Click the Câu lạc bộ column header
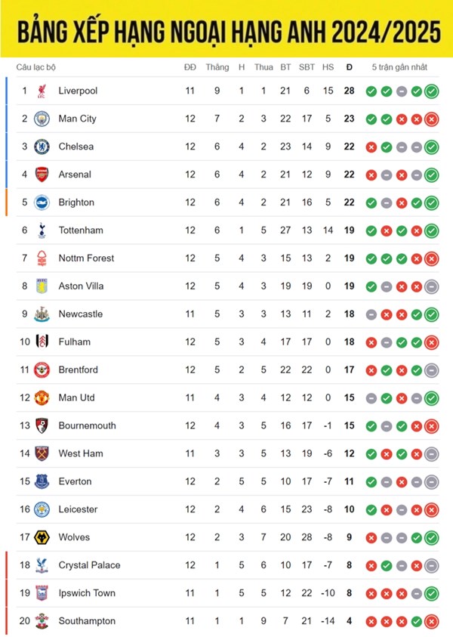Viewport: 453px width, 637px height. [x=36, y=67]
